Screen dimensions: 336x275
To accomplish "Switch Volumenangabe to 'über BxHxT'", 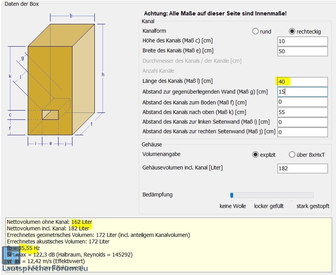I will pyautogui.click(x=292, y=154).
